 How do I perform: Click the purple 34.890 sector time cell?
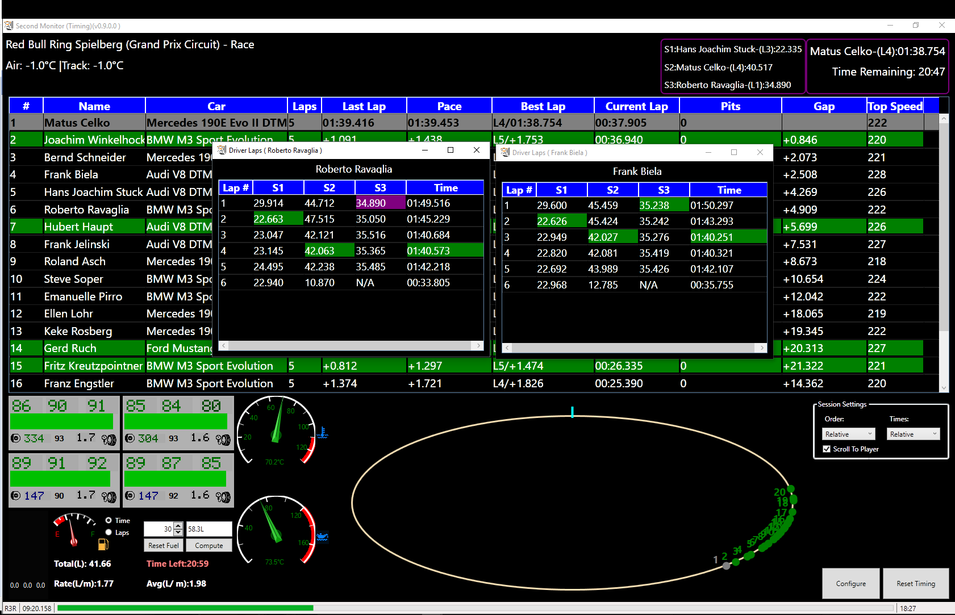point(380,203)
